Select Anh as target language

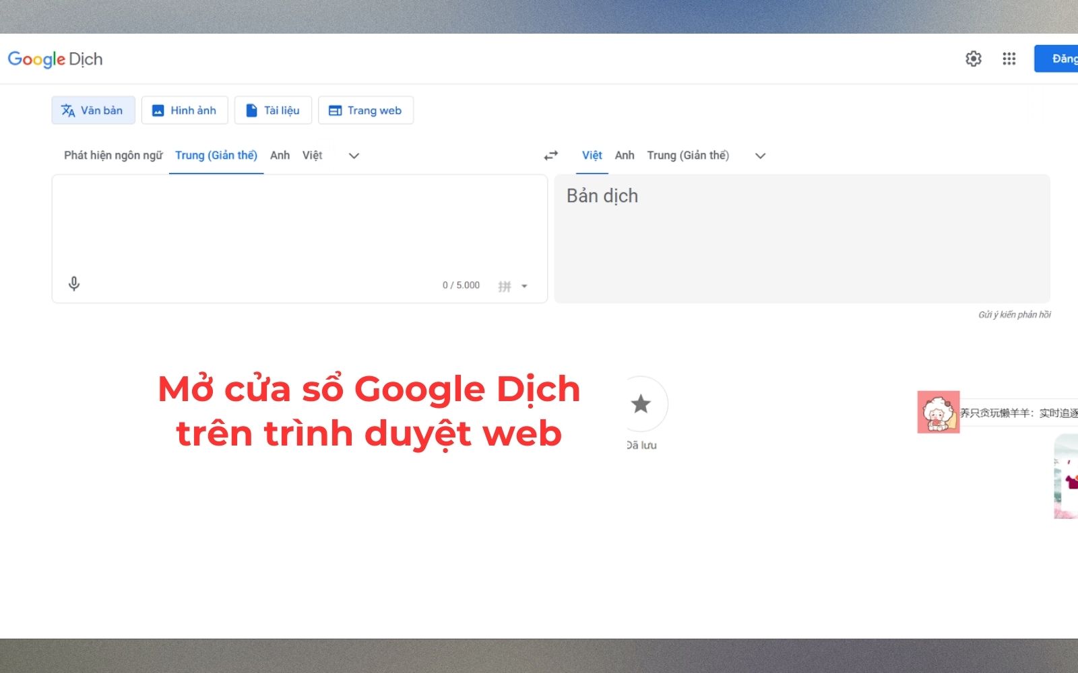625,155
